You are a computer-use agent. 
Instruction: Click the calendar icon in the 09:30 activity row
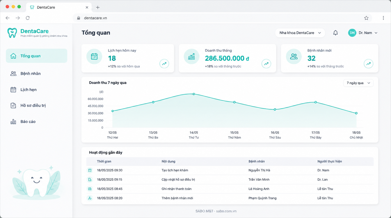90,170
